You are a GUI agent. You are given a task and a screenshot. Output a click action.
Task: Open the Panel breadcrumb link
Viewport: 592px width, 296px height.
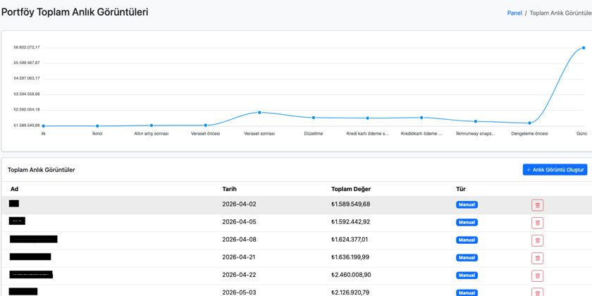(x=514, y=13)
